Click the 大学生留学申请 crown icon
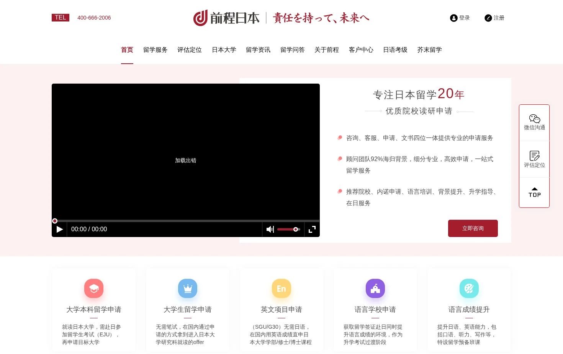This screenshot has width=563, height=354. 188,288
